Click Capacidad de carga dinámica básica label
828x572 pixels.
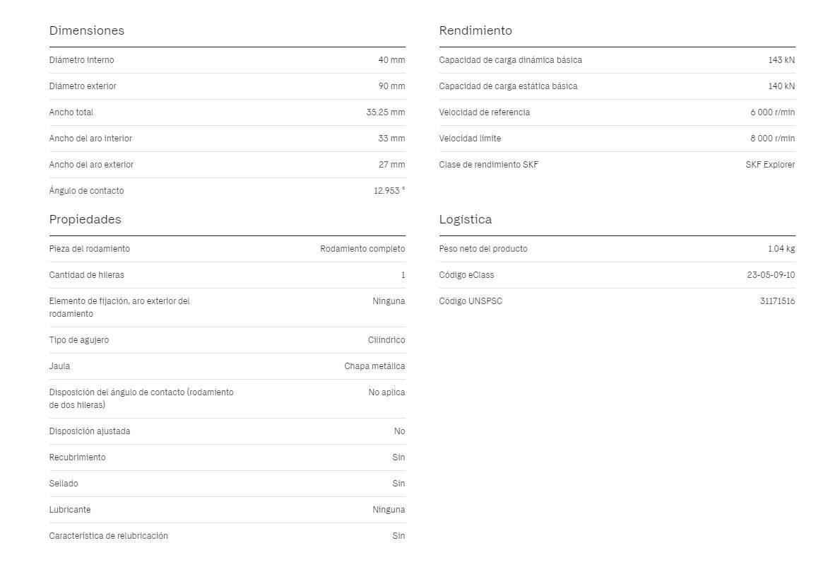pyautogui.click(x=510, y=59)
